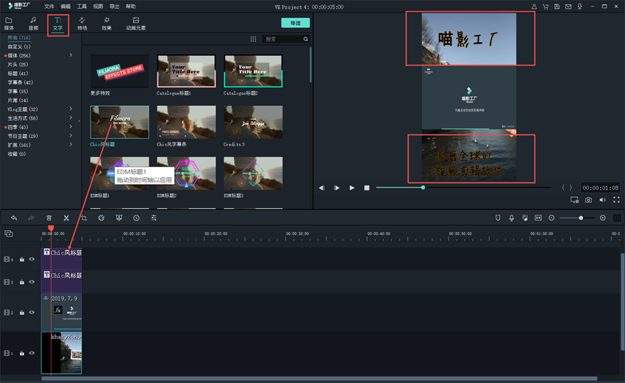Click the delete trash icon above timeline

pyautogui.click(x=49, y=218)
